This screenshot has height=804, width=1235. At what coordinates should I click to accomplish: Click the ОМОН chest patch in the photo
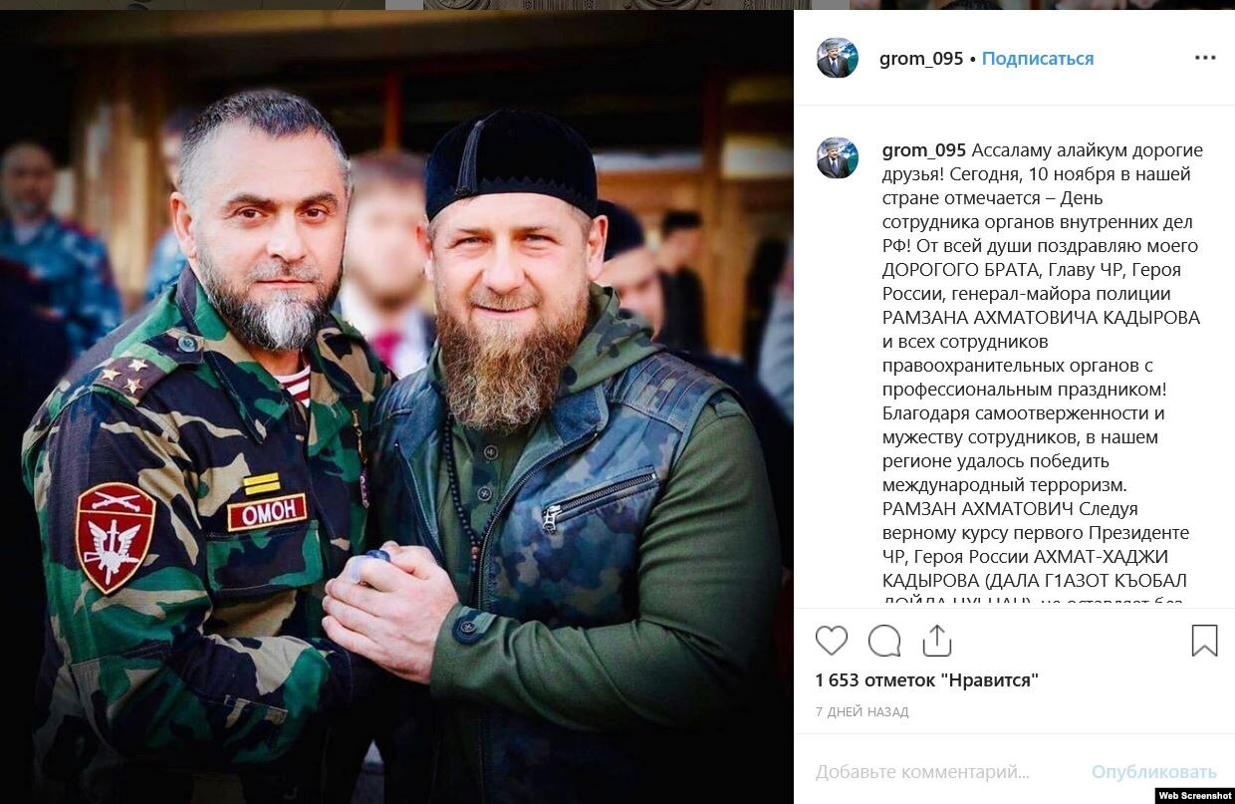[x=267, y=512]
